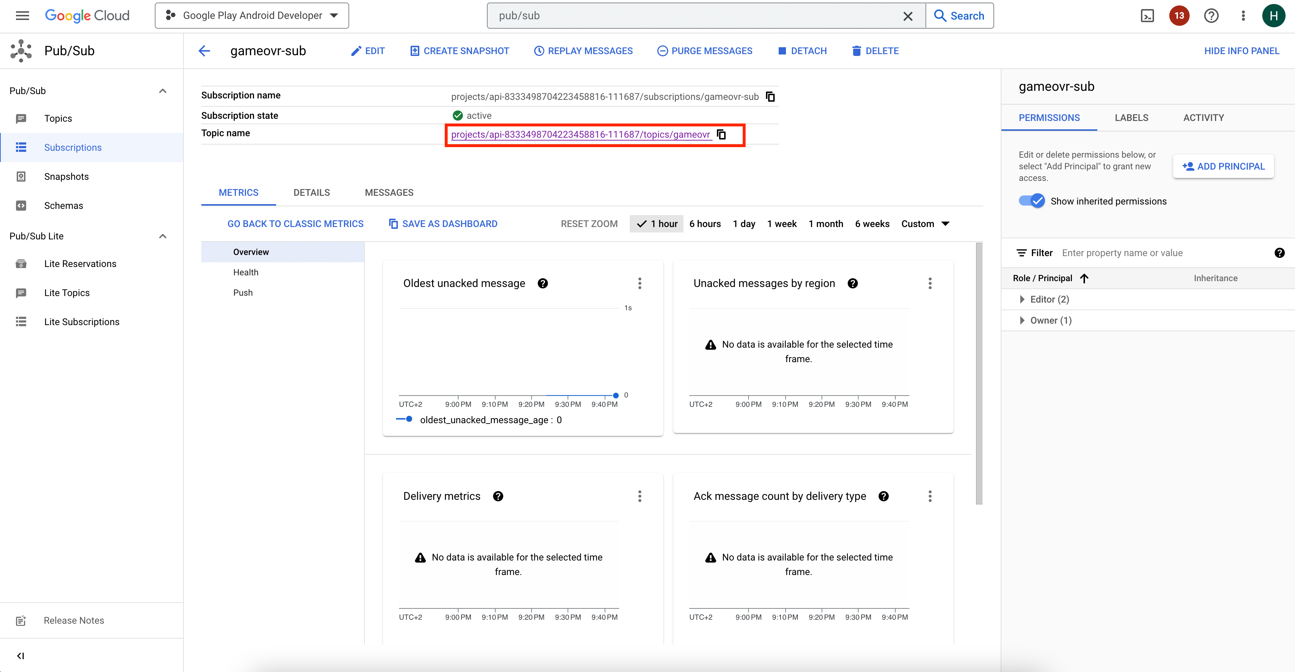The height and width of the screenshot is (672, 1295).
Task: Click CREATE SNAPSHOT button
Action: [460, 51]
